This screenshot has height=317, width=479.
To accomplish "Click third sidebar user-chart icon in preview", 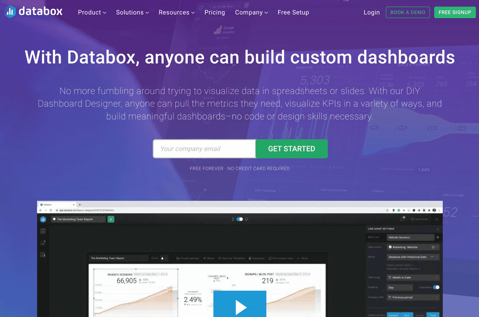I will pos(43,255).
